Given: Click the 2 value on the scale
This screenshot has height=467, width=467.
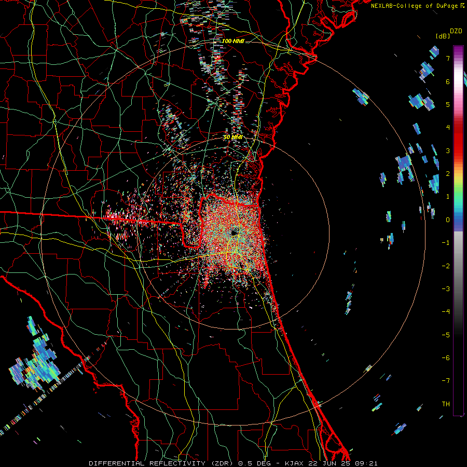Looking at the screenshot, I should (448, 174).
